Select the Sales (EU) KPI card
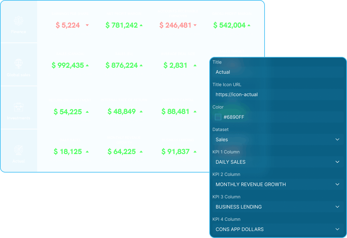The image size is (347, 238). click(x=124, y=64)
